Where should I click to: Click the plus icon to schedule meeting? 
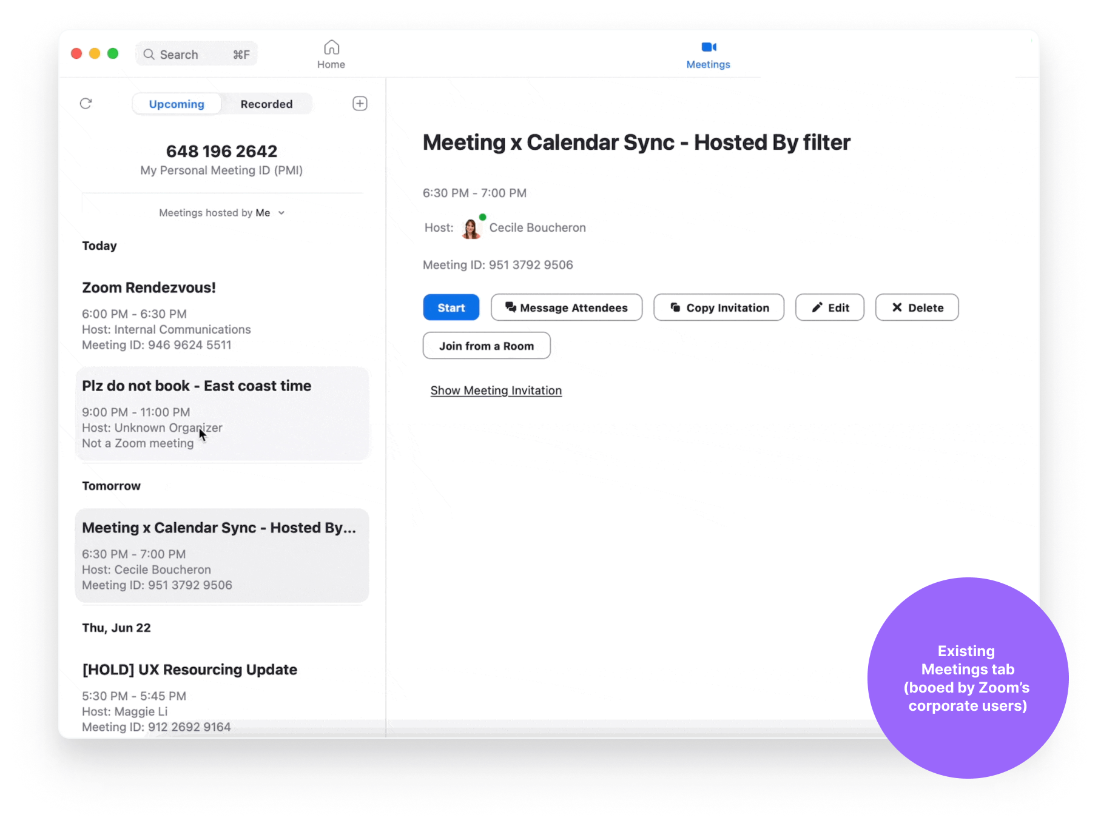(360, 104)
